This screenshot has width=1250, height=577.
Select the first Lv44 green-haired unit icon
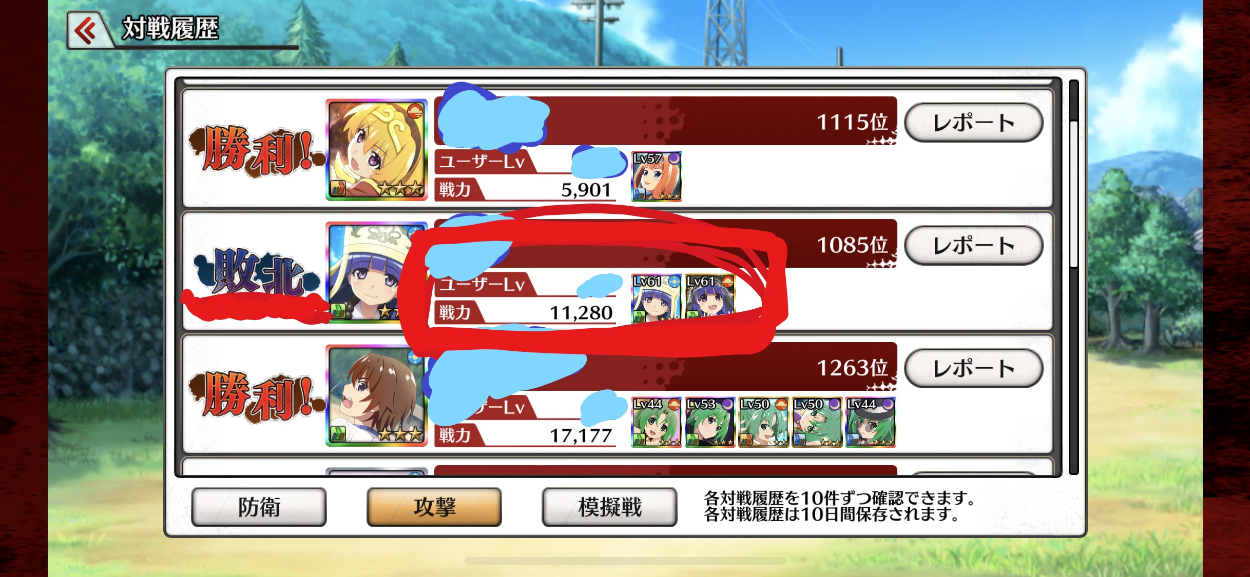656,422
